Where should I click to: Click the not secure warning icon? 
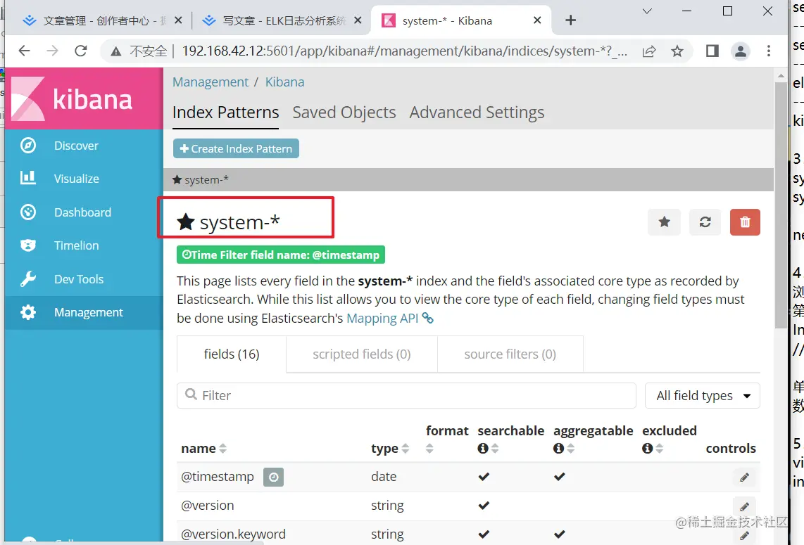tap(116, 51)
